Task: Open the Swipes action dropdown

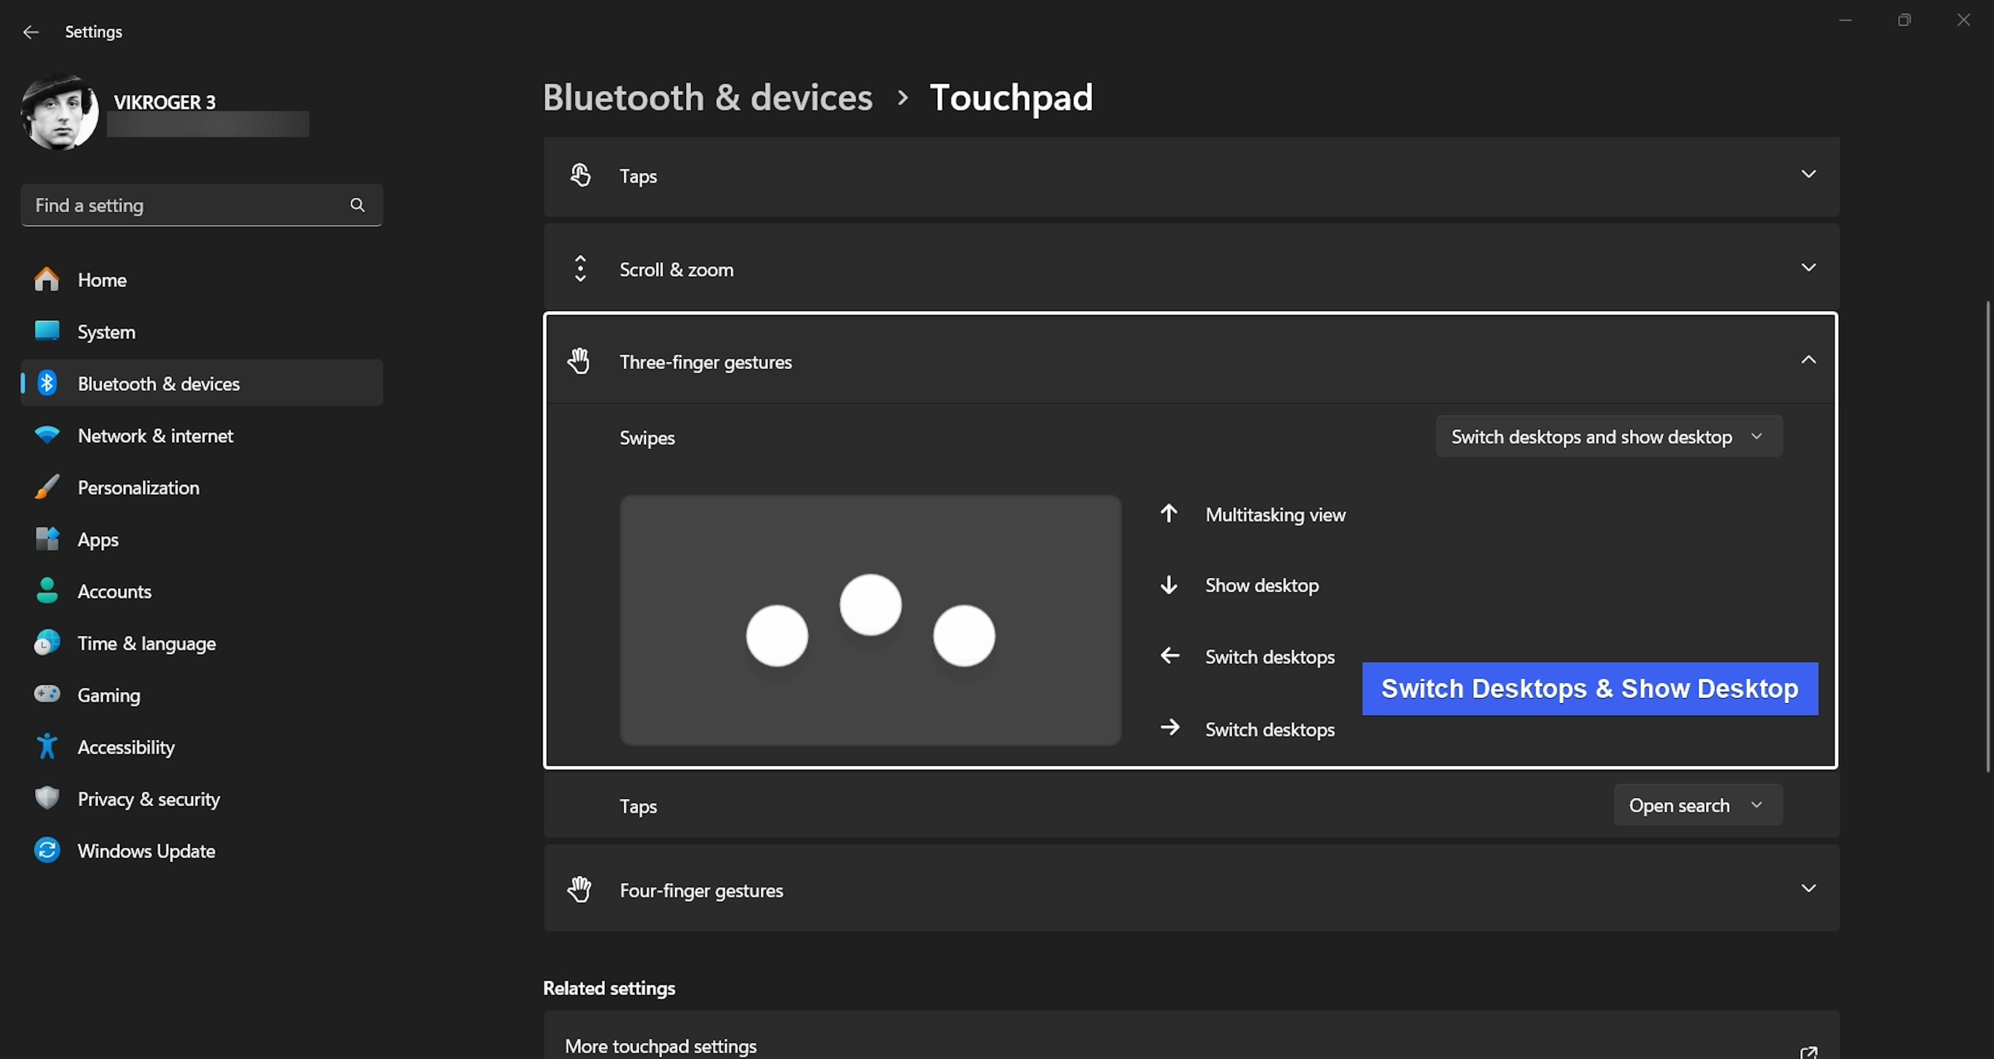Action: coord(1609,437)
